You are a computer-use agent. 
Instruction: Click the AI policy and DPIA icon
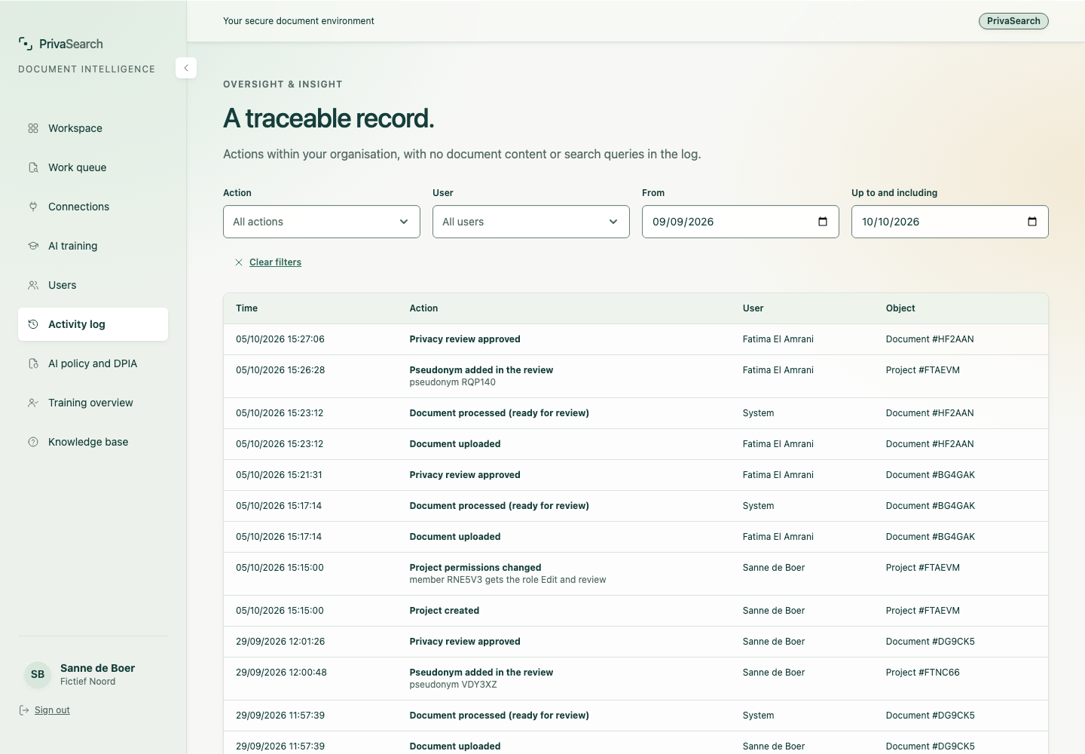click(x=33, y=363)
